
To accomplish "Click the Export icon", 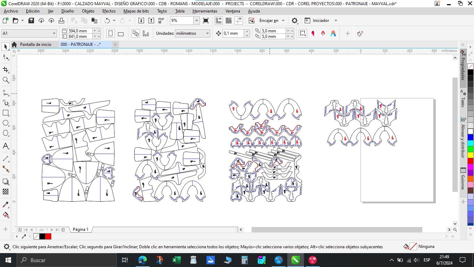I will (151, 21).
